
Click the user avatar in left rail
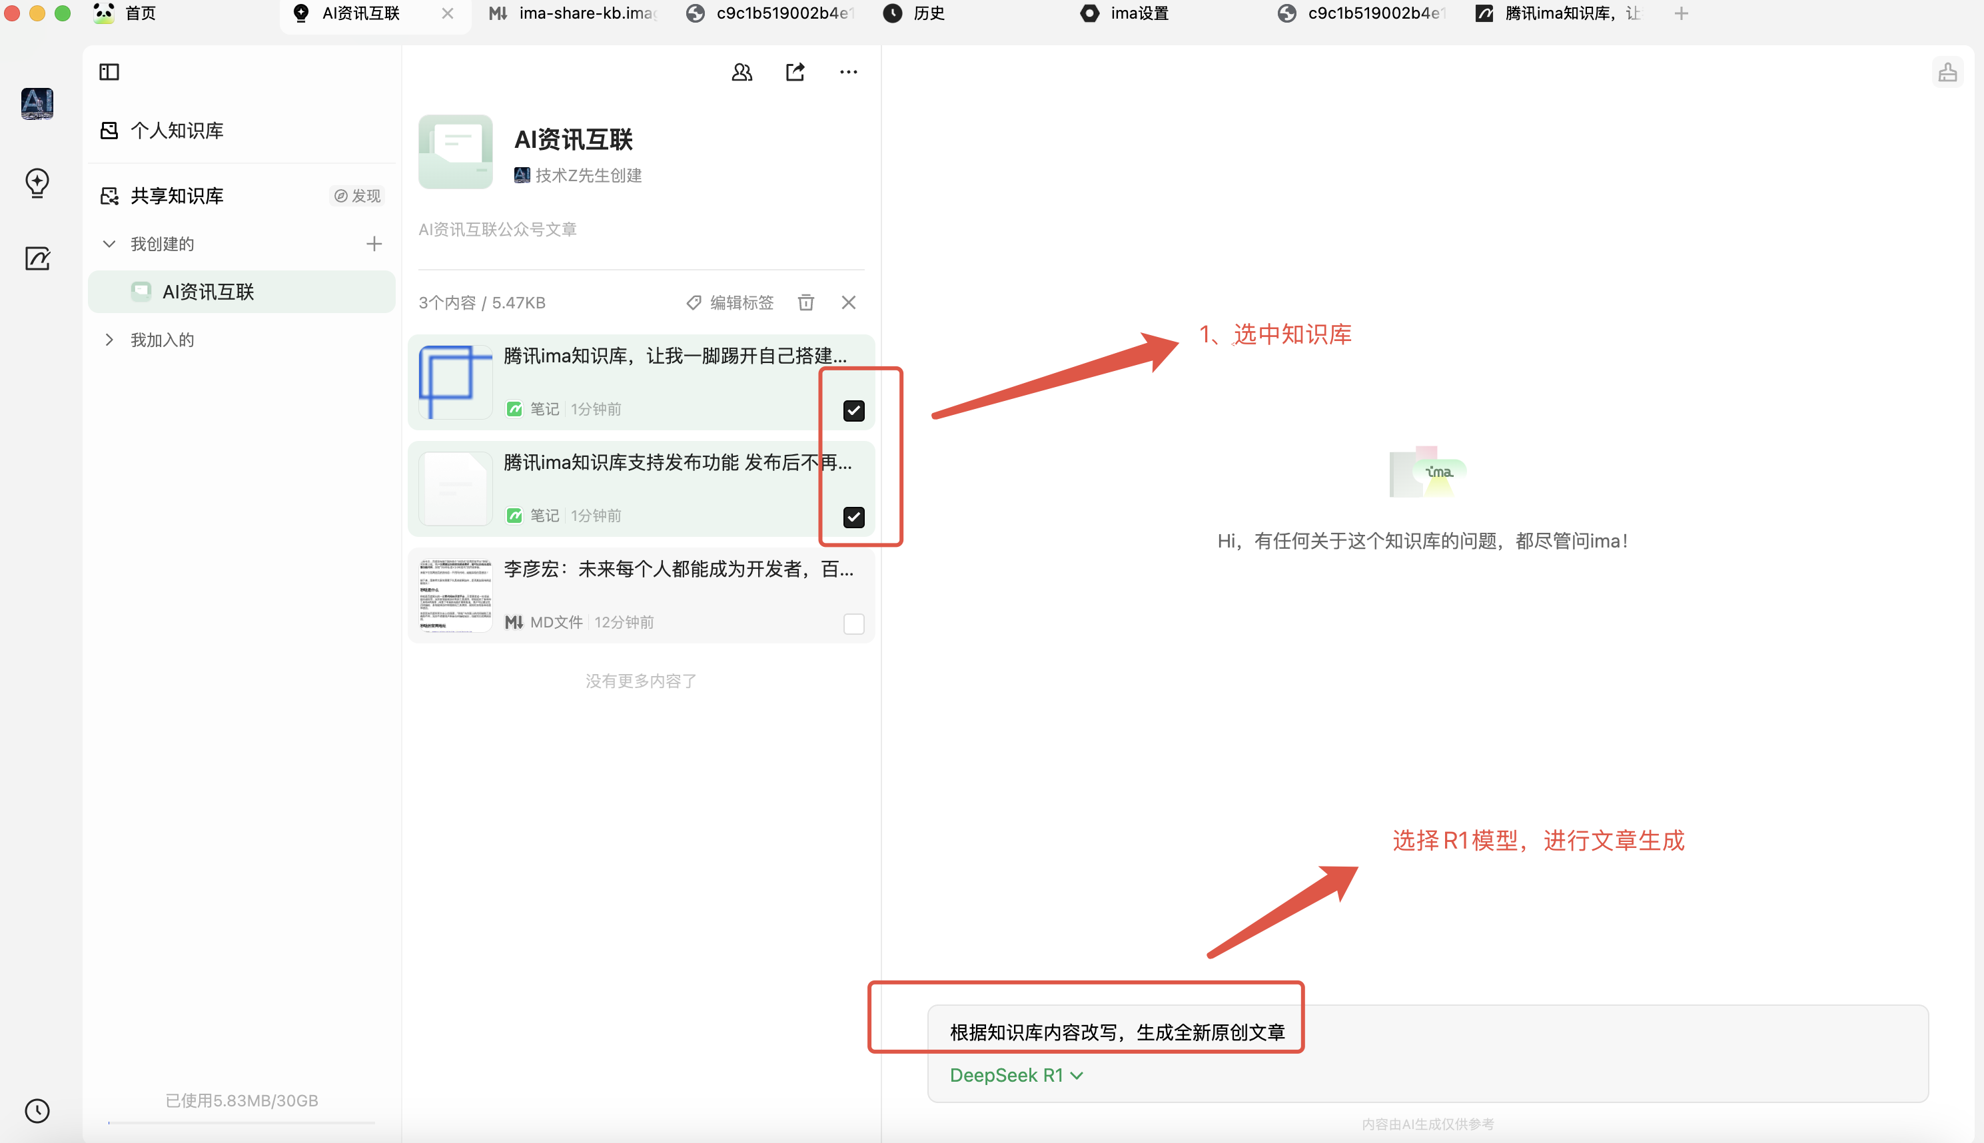37,104
